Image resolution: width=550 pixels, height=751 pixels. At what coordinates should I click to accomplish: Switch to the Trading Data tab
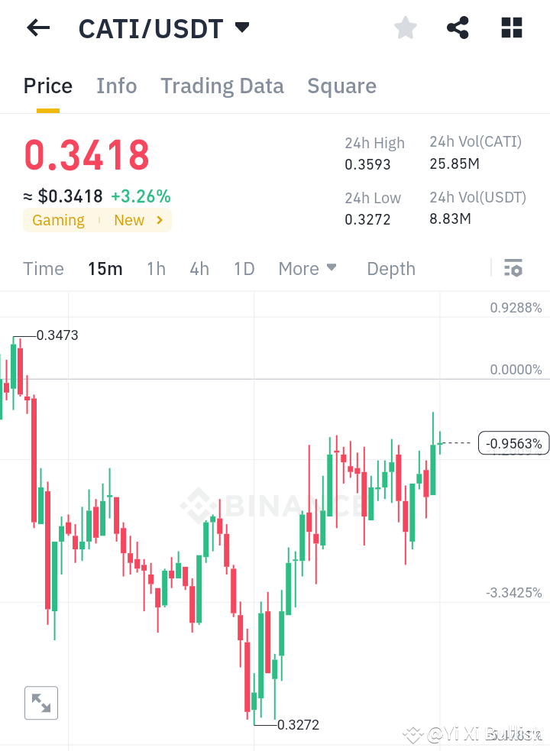pos(222,86)
